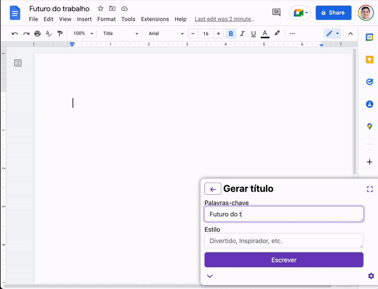Click the Escrever button
The height and width of the screenshot is (289, 378).
click(x=283, y=259)
